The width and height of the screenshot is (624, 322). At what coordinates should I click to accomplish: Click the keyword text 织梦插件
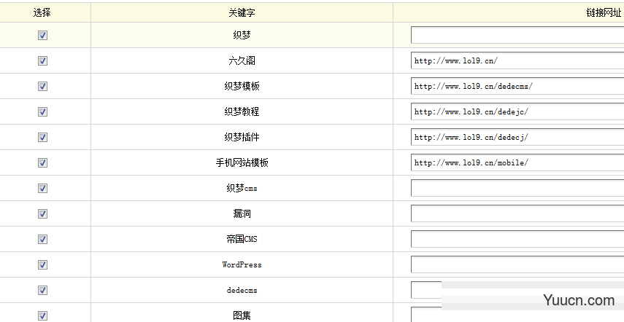(242, 138)
